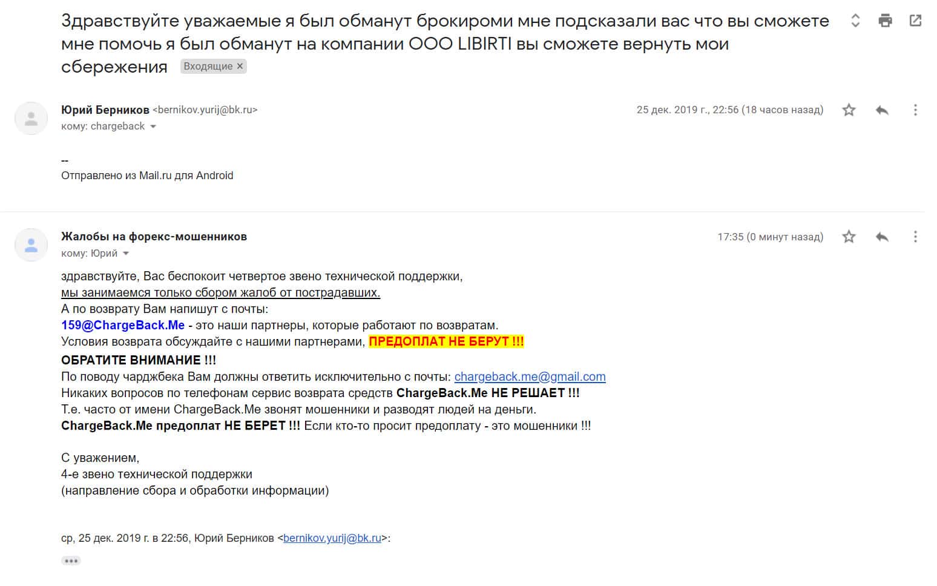This screenshot has height=586, width=937.
Task: Print the whole email conversation
Action: pyautogui.click(x=885, y=21)
